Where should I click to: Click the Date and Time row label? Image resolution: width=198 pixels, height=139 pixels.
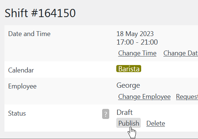click(x=29, y=34)
